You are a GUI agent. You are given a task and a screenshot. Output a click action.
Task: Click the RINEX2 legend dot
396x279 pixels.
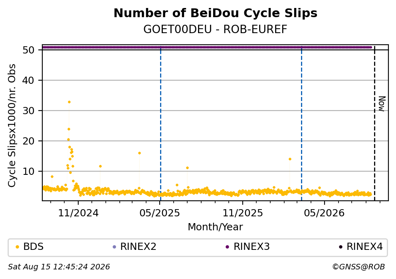(x=114, y=247)
